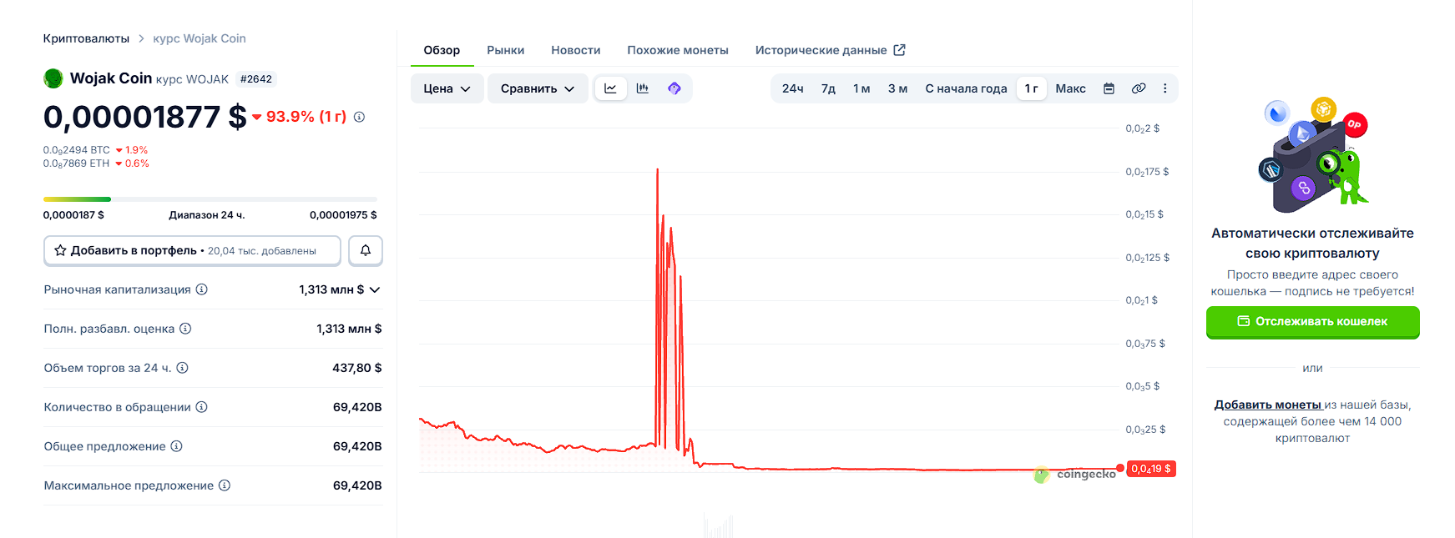Viewport: 1455px width, 538px height.
Task: Select the 3 м time range
Action: click(x=897, y=88)
